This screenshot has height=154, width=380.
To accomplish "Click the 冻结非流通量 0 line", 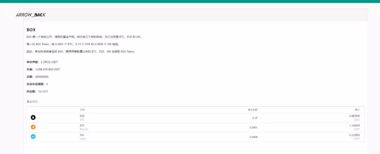I will tap(37, 84).
